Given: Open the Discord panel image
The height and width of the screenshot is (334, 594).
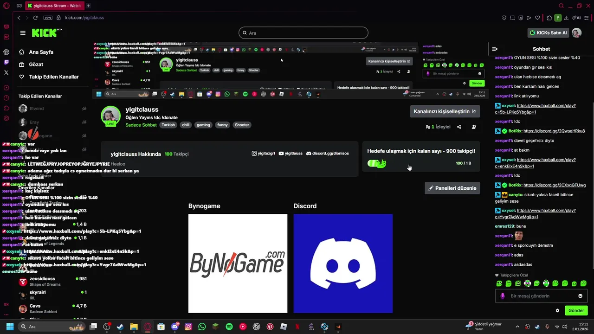Looking at the screenshot, I should point(343,263).
